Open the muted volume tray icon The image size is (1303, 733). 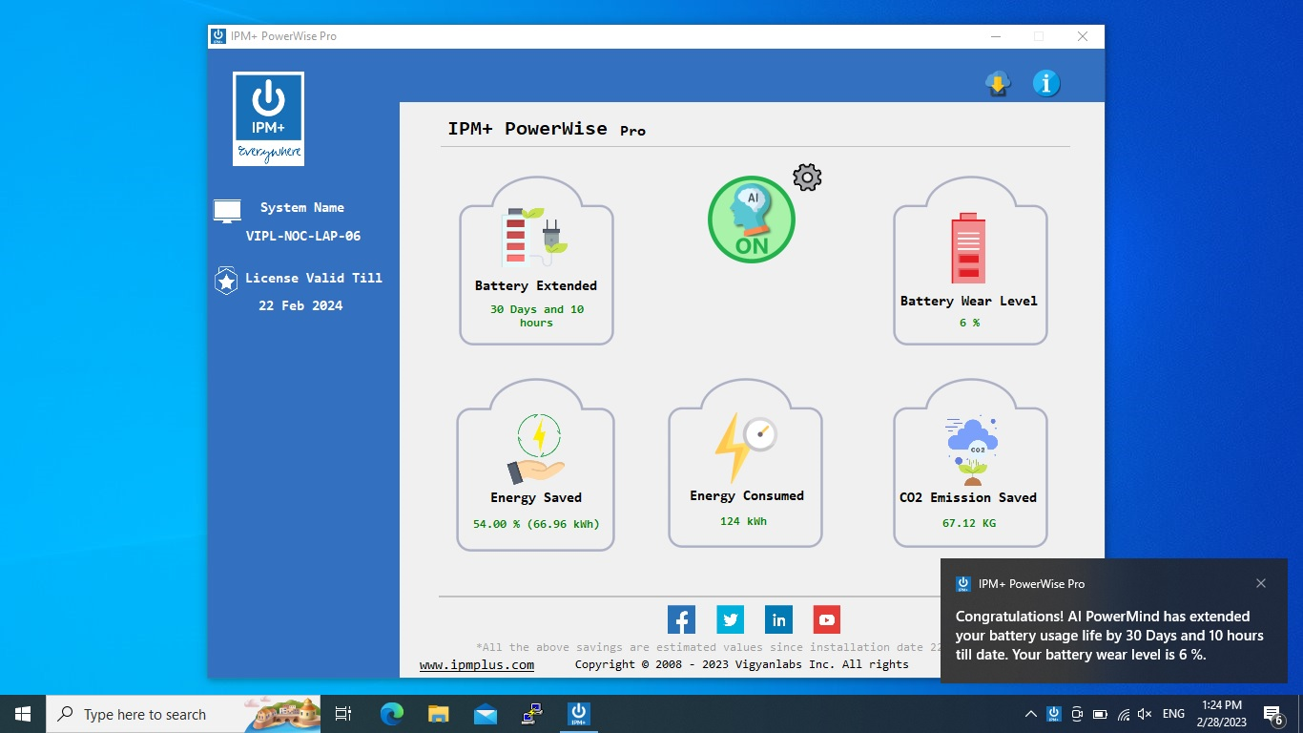pyautogui.click(x=1146, y=714)
